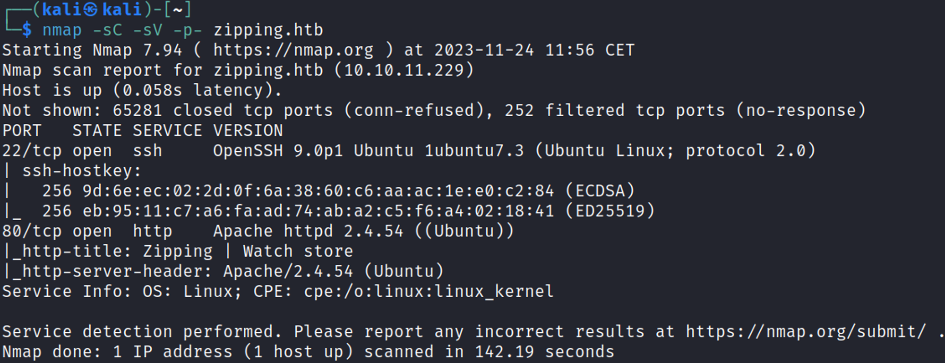Click the cpe:/o:linux:linux_kernel text
The height and width of the screenshot is (363, 945).
click(x=429, y=292)
